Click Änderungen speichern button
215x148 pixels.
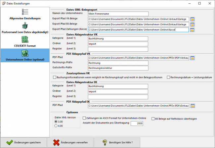click(24, 142)
